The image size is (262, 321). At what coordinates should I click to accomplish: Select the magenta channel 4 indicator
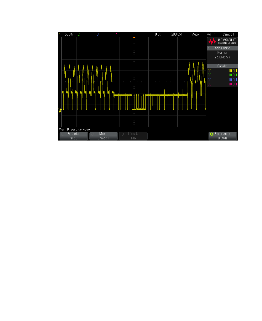click(x=117, y=34)
